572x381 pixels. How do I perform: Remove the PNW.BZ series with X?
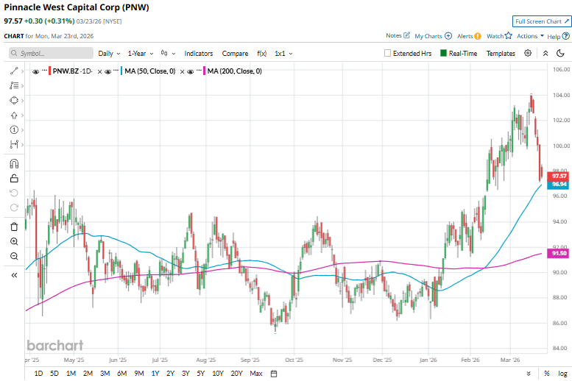coord(99,72)
